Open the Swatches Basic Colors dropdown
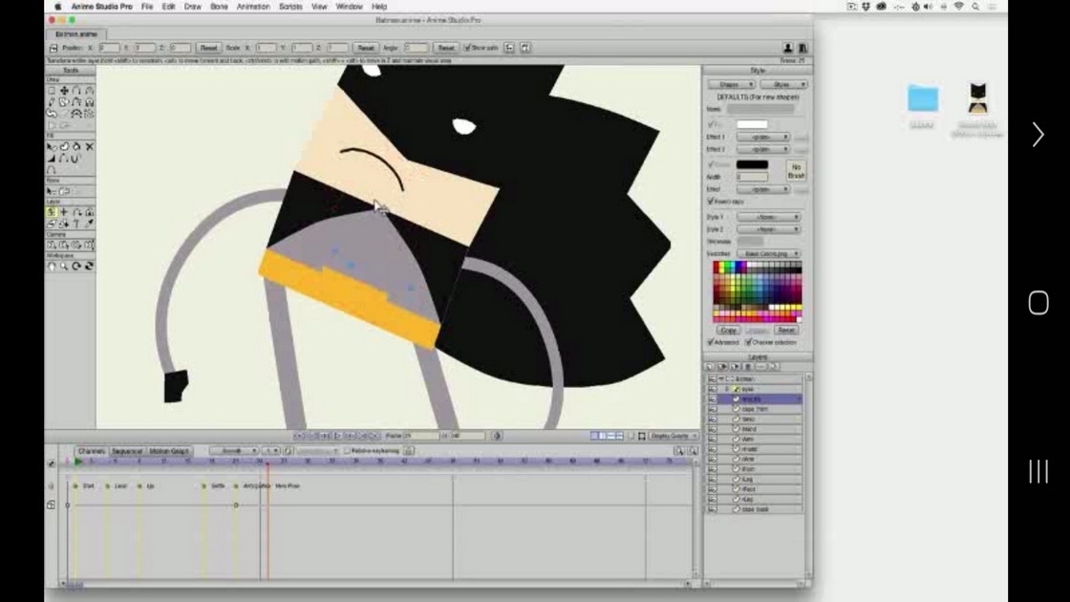The width and height of the screenshot is (1070, 602). [768, 254]
